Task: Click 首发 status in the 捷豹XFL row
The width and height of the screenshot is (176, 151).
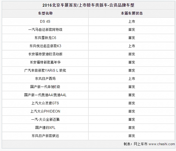Action: point(132,128)
